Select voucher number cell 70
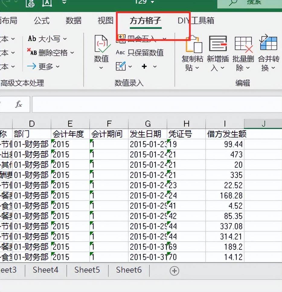The height and width of the screenshot is (292, 282). (x=186, y=257)
